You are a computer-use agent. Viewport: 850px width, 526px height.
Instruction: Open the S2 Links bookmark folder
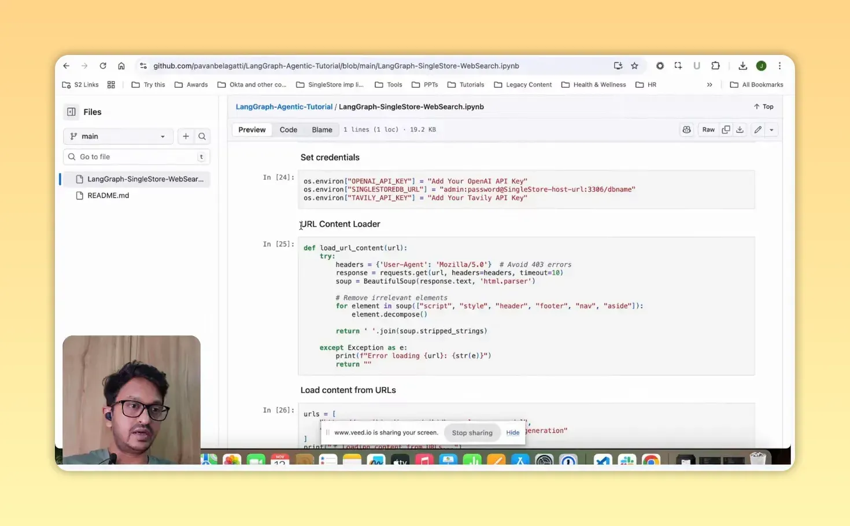click(80, 84)
